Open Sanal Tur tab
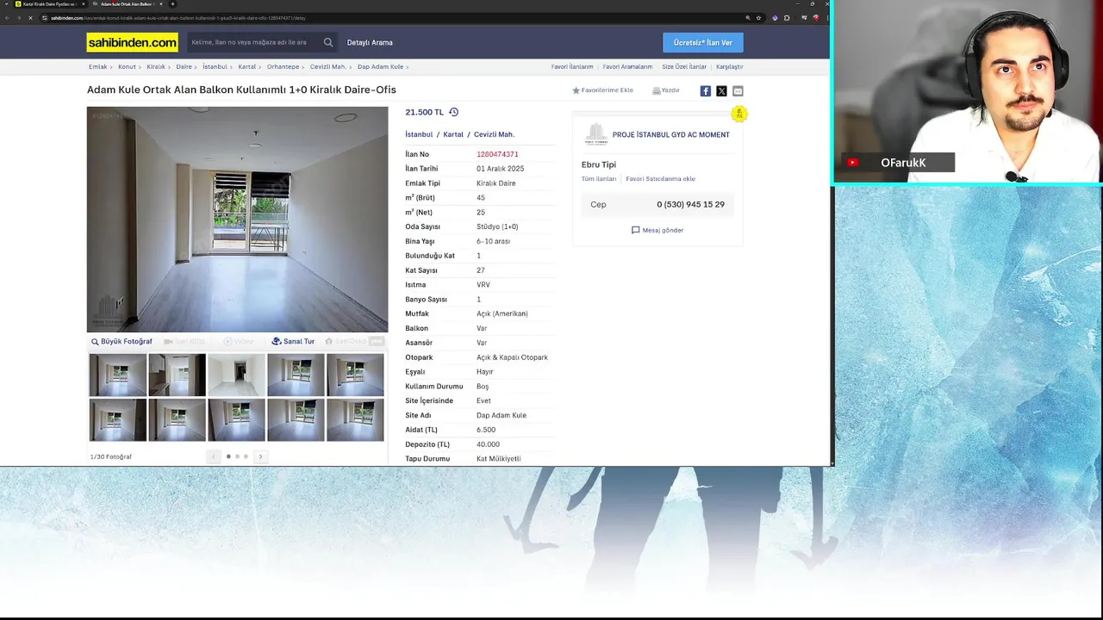The width and height of the screenshot is (1103, 620). [293, 342]
